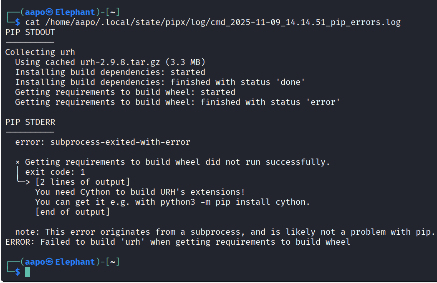Click the 'python3 -m pip install cython' command
This screenshot has height=283, width=437.
pos(234,202)
